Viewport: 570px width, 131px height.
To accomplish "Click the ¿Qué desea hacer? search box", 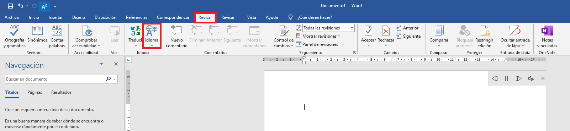I will pos(315,17).
